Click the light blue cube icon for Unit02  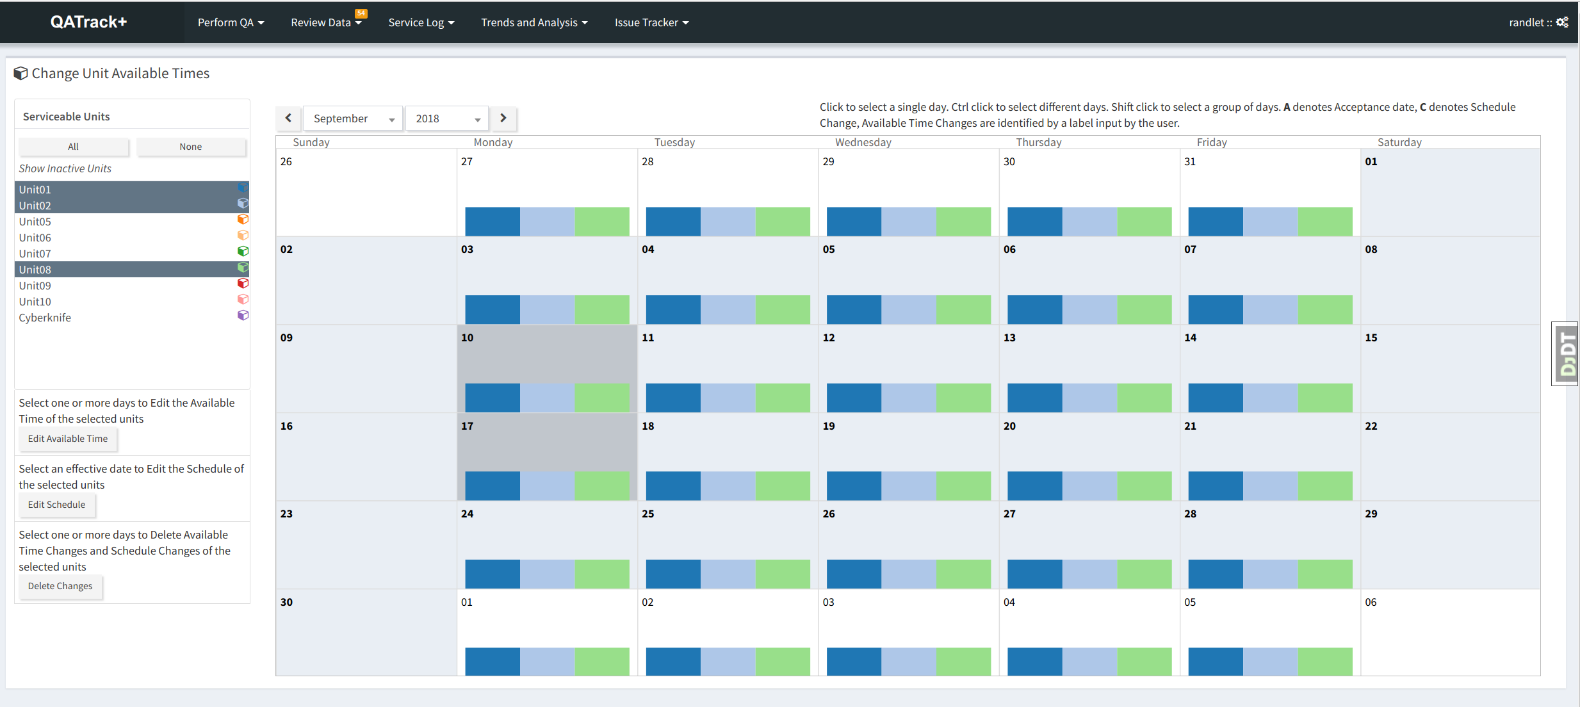click(x=243, y=204)
